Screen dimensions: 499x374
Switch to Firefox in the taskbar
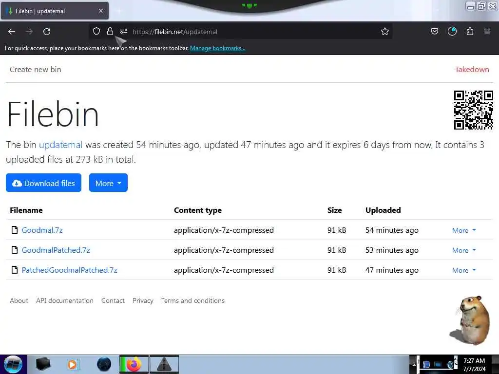pyautogui.click(x=134, y=364)
